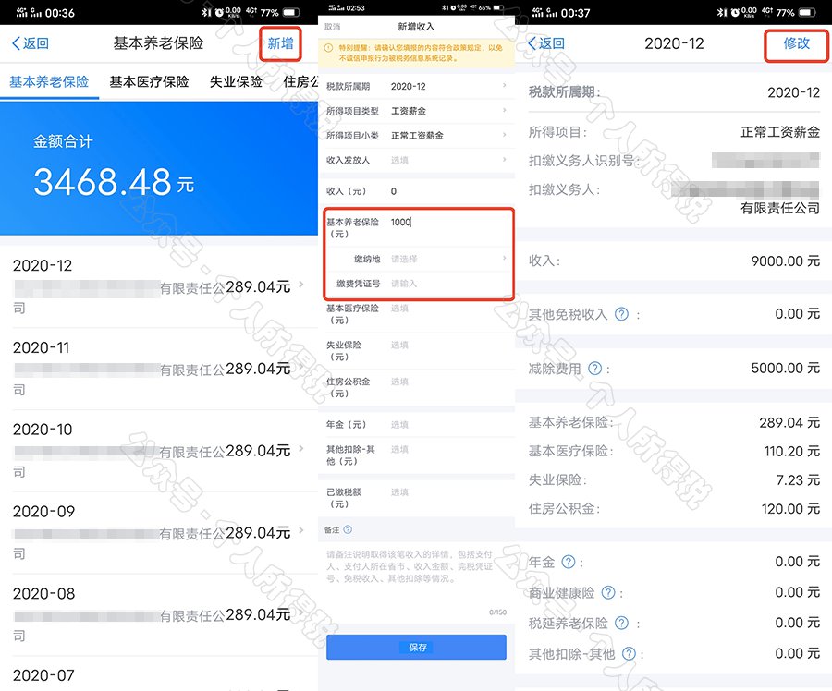
Task: Click the 缴费凭证号 input field
Action: point(419,284)
